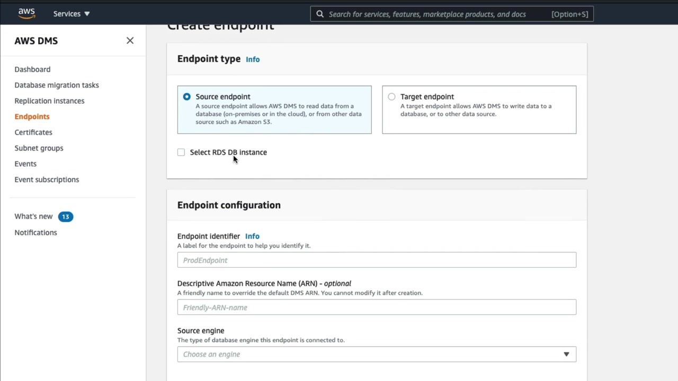The height and width of the screenshot is (381, 678).
Task: Open the What's new badge showing 13
Action: point(65,216)
